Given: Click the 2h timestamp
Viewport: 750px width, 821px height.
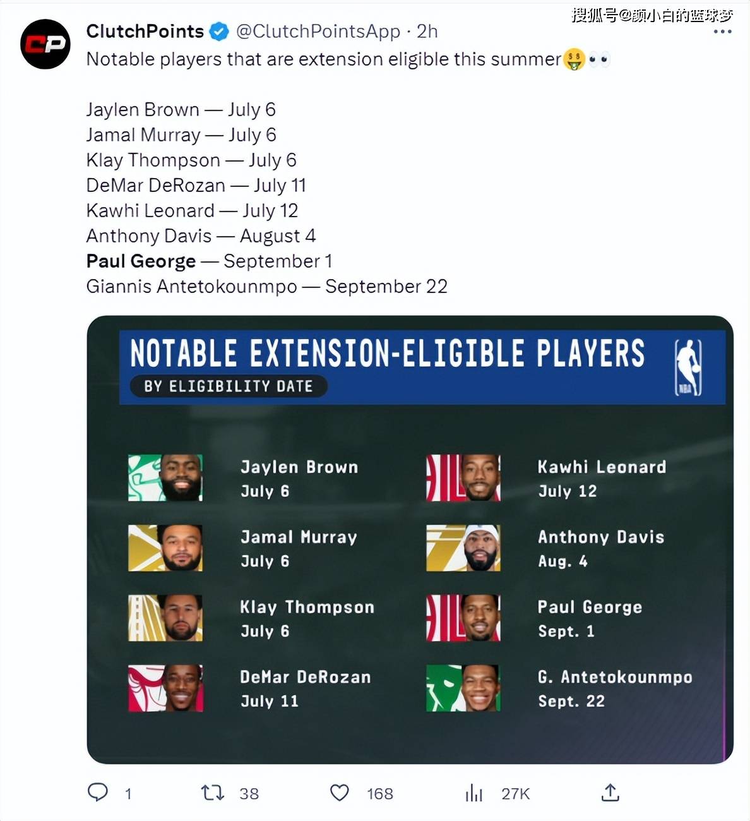Looking at the screenshot, I should click(427, 31).
